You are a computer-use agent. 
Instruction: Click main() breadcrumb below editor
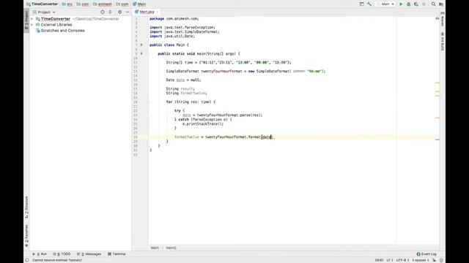171,248
